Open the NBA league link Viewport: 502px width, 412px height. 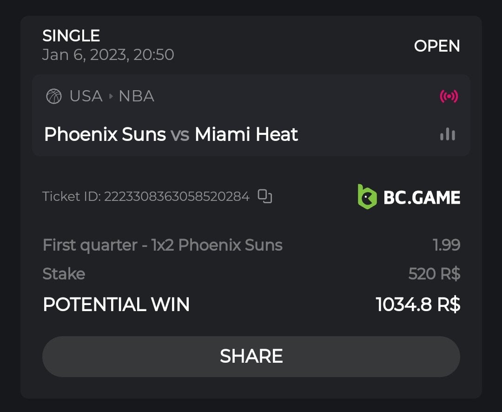click(x=136, y=96)
